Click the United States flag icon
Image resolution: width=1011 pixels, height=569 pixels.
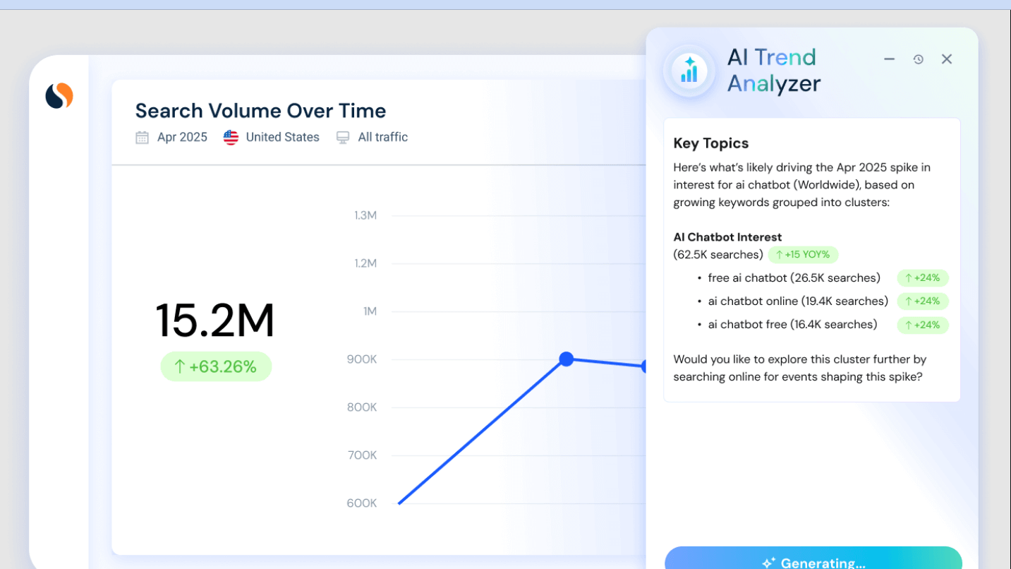click(x=230, y=137)
